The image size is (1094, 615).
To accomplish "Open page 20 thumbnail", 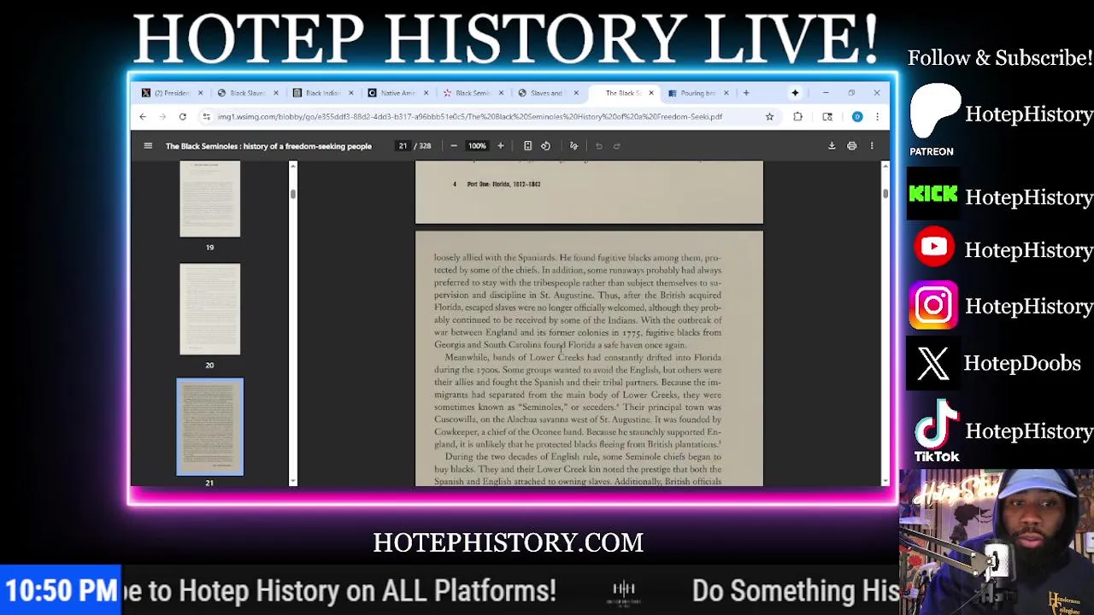I will 209,309.
